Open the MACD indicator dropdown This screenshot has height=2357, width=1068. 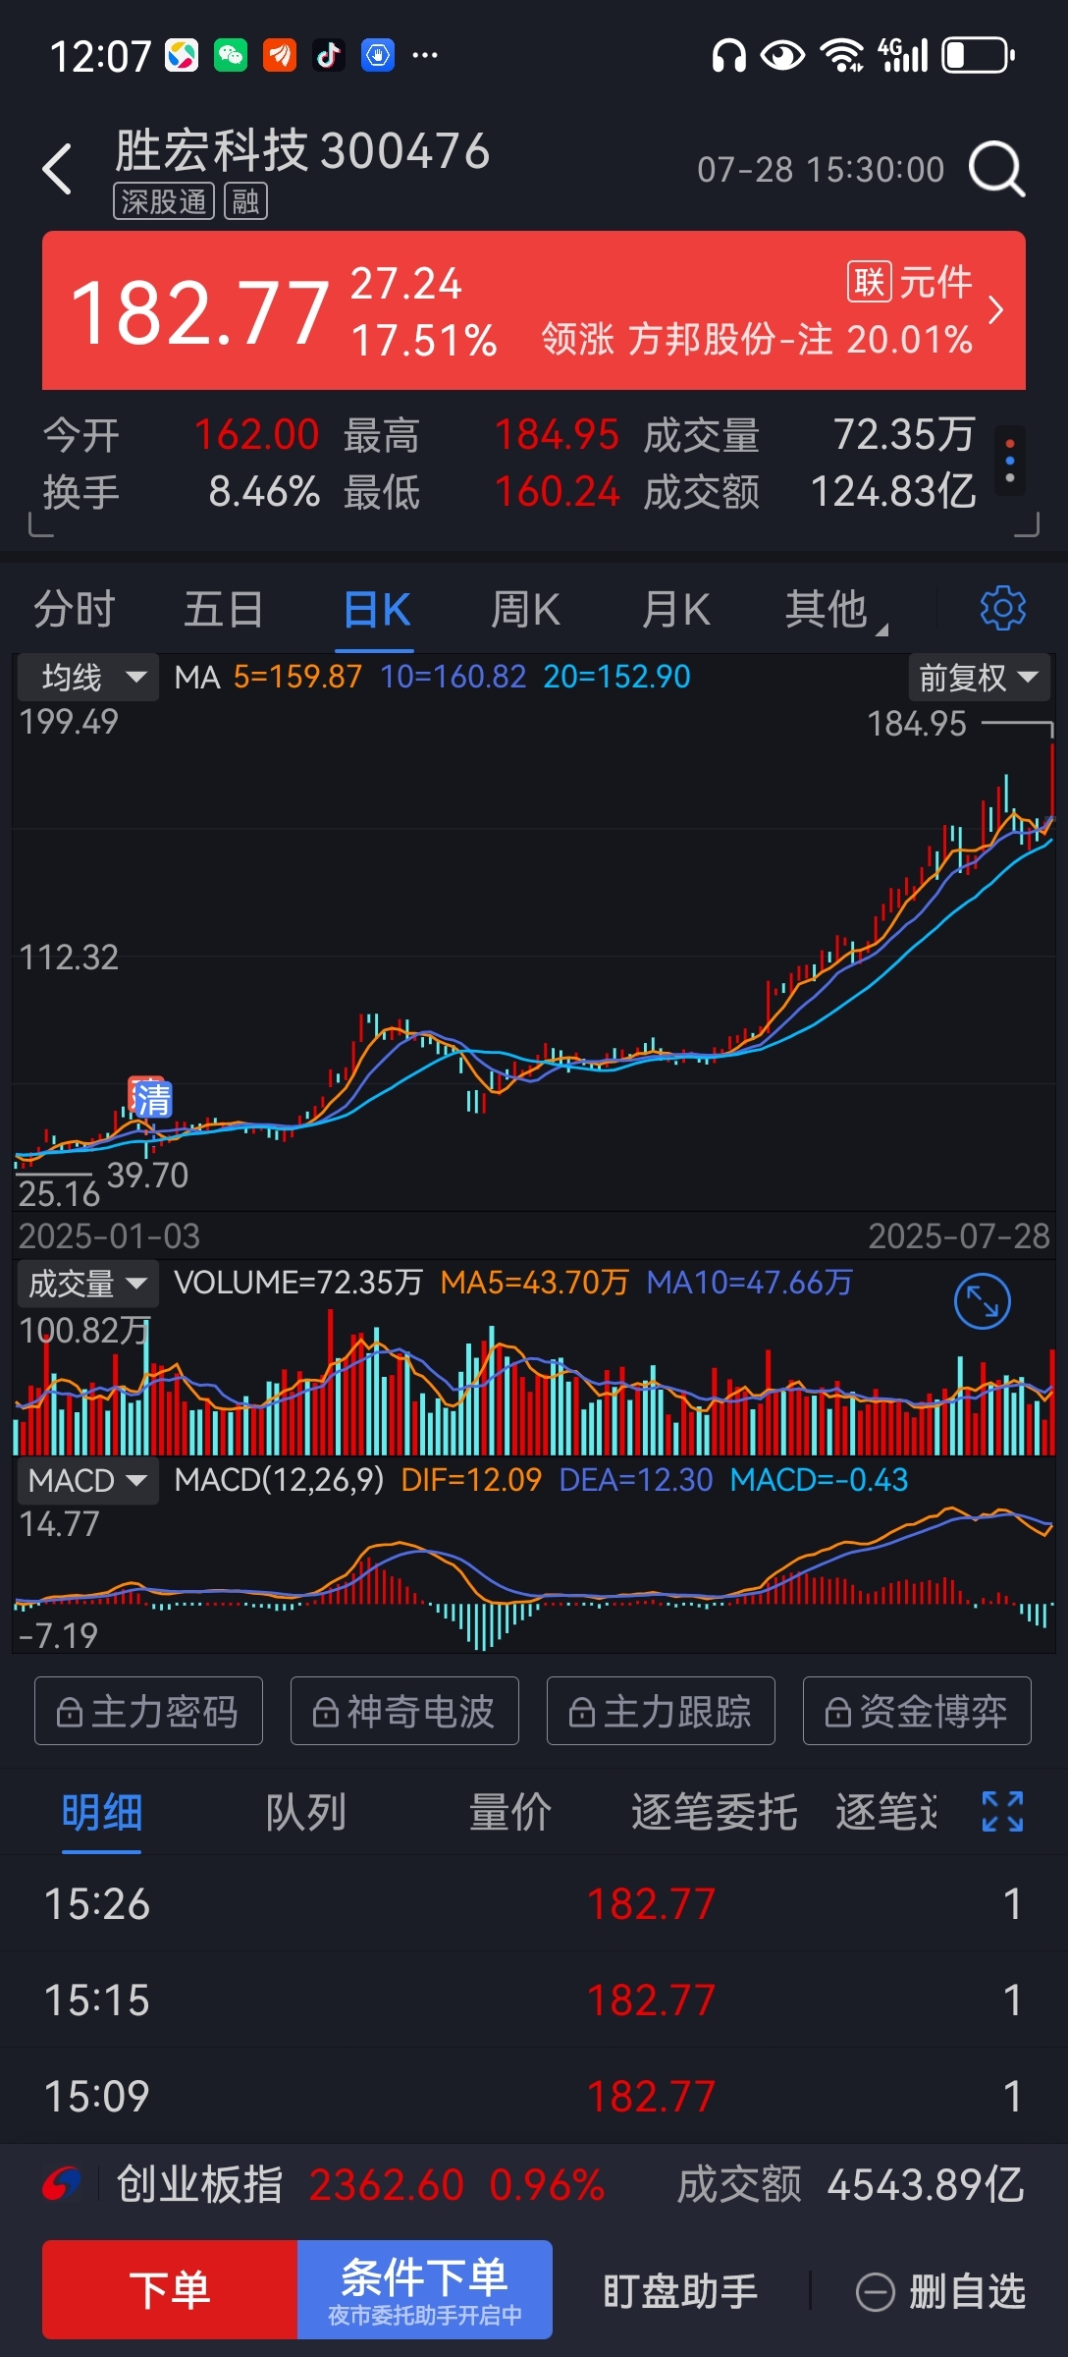click(x=88, y=1480)
